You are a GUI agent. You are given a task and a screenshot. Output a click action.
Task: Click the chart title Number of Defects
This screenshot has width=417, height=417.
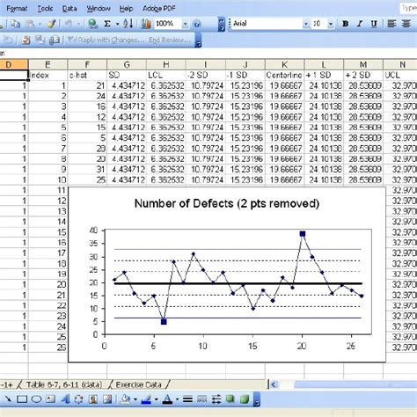pos(227,203)
